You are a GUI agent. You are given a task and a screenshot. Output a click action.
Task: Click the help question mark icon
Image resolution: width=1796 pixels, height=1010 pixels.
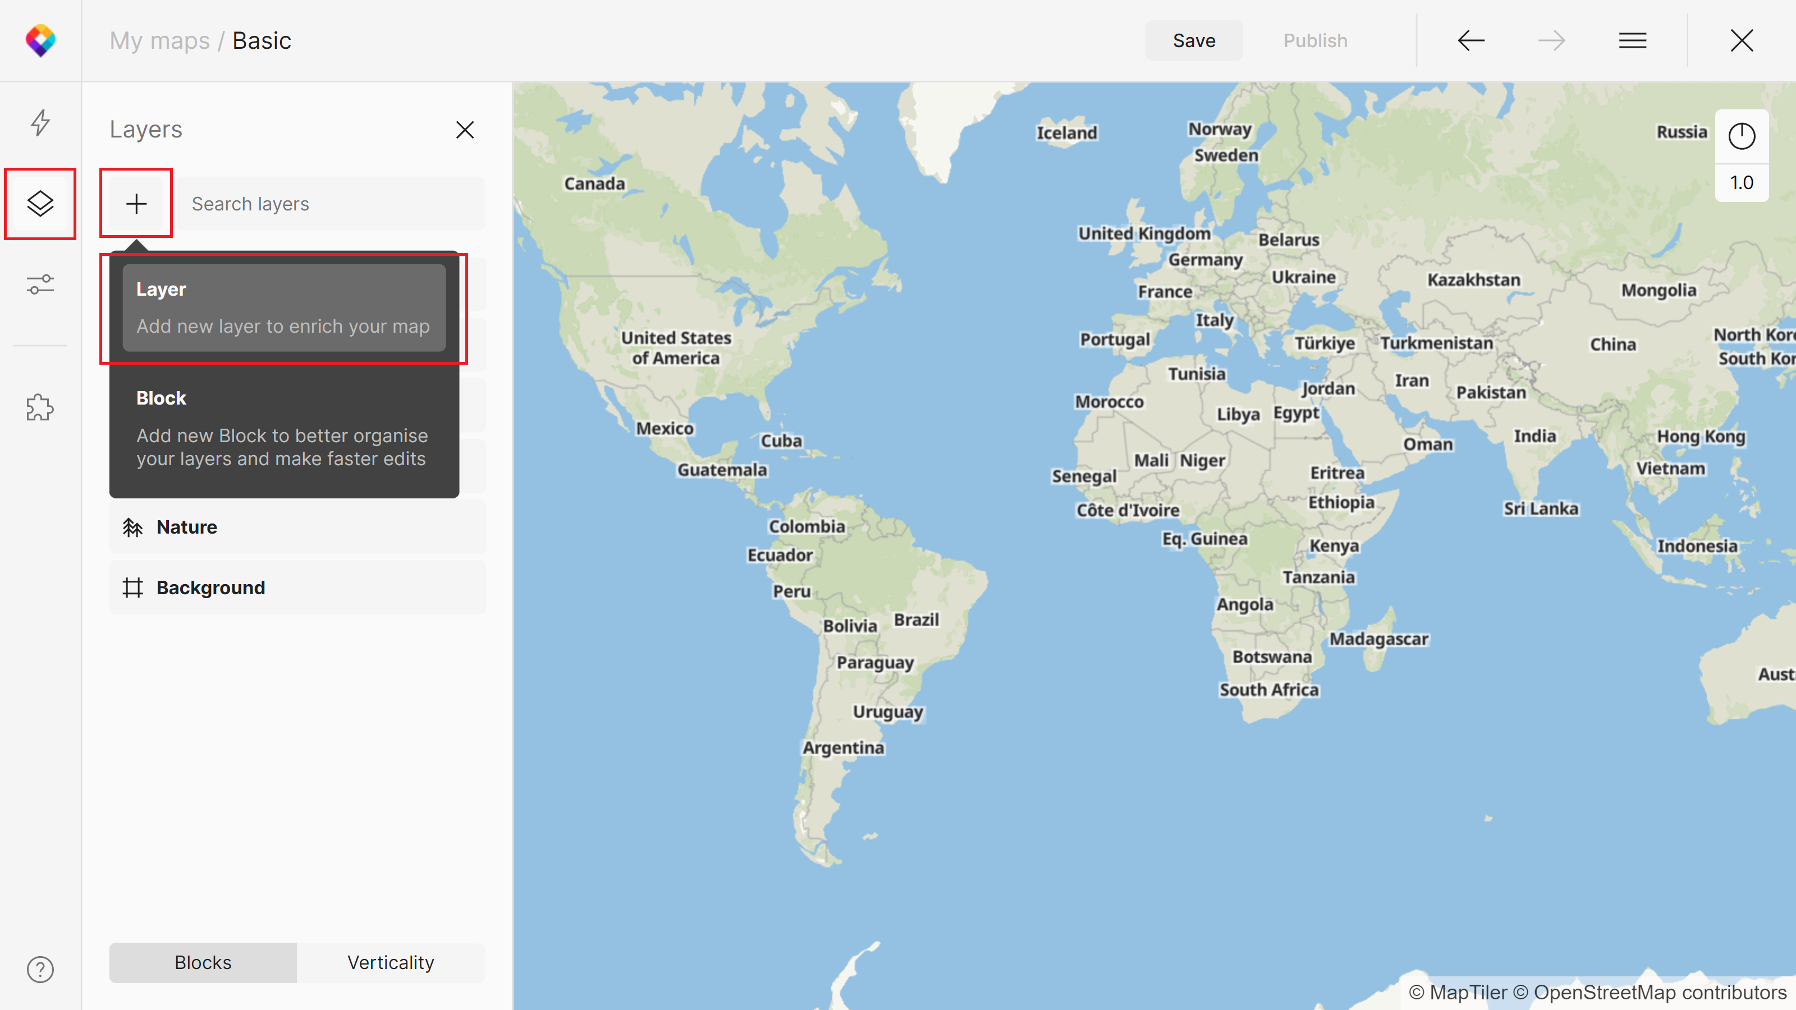click(x=40, y=969)
